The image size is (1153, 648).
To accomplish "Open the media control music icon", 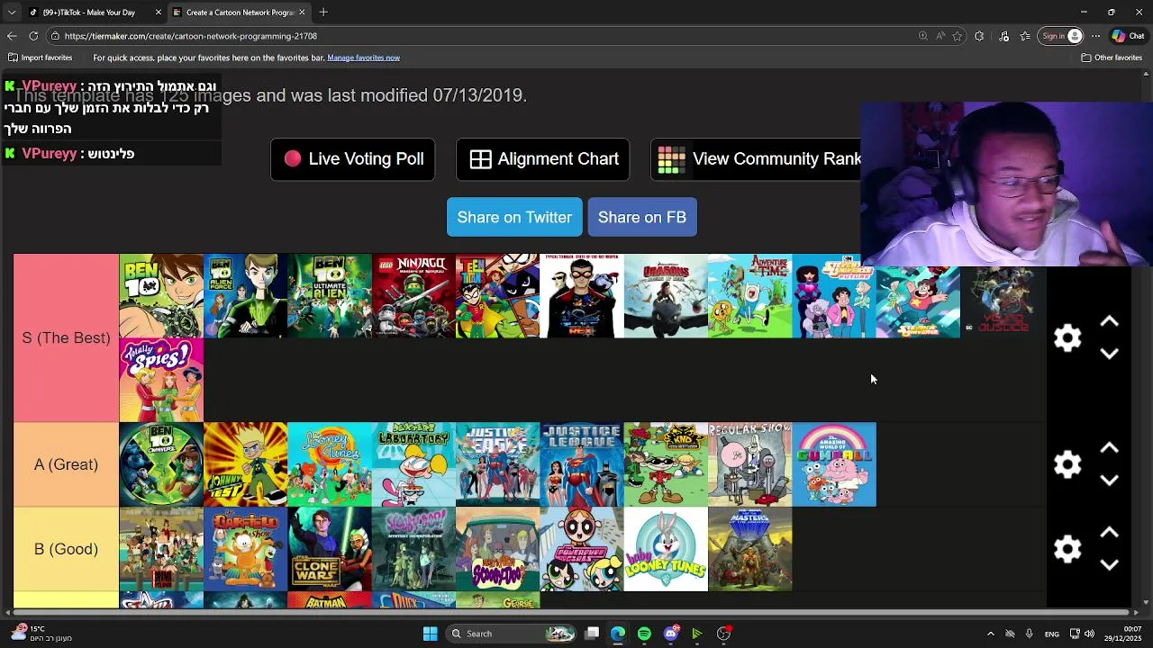I will point(1004,36).
